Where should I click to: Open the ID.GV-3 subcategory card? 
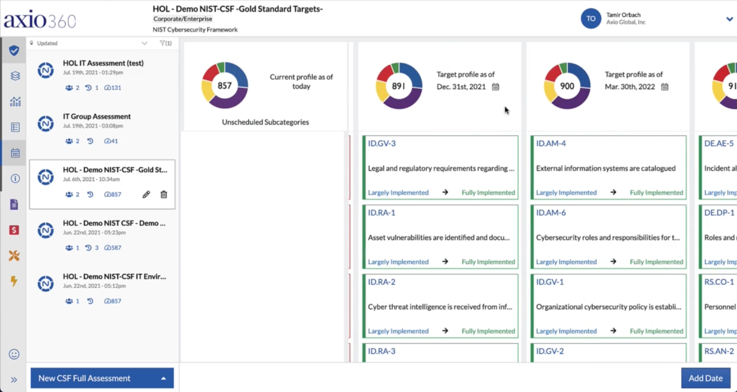(x=440, y=168)
